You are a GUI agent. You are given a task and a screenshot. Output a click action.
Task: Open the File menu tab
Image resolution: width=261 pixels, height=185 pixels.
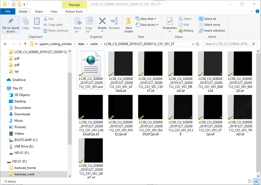coord(8,12)
